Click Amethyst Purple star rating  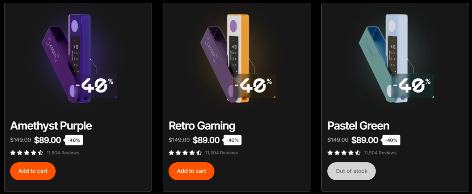point(27,153)
